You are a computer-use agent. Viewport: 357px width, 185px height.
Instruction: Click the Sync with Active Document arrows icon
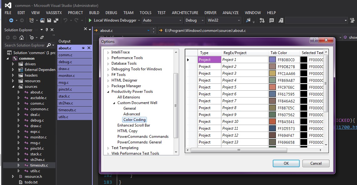pyautogui.click(x=42, y=37)
